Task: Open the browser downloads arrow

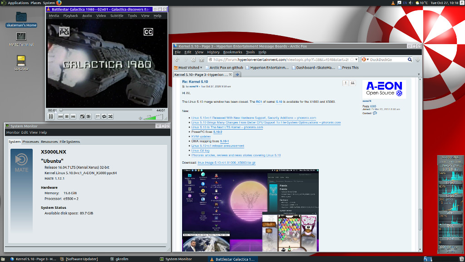Action: 418,60
